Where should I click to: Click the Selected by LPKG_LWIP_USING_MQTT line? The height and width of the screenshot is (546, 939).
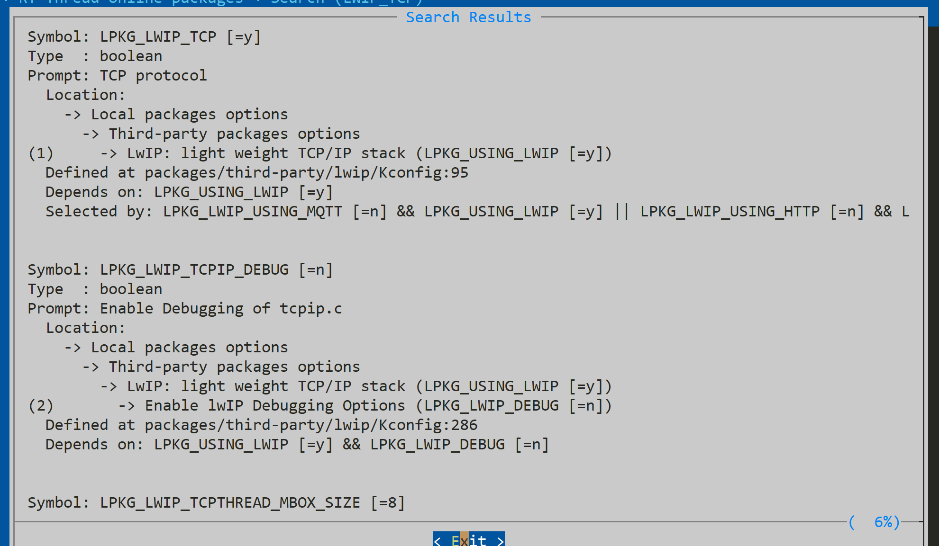477,212
